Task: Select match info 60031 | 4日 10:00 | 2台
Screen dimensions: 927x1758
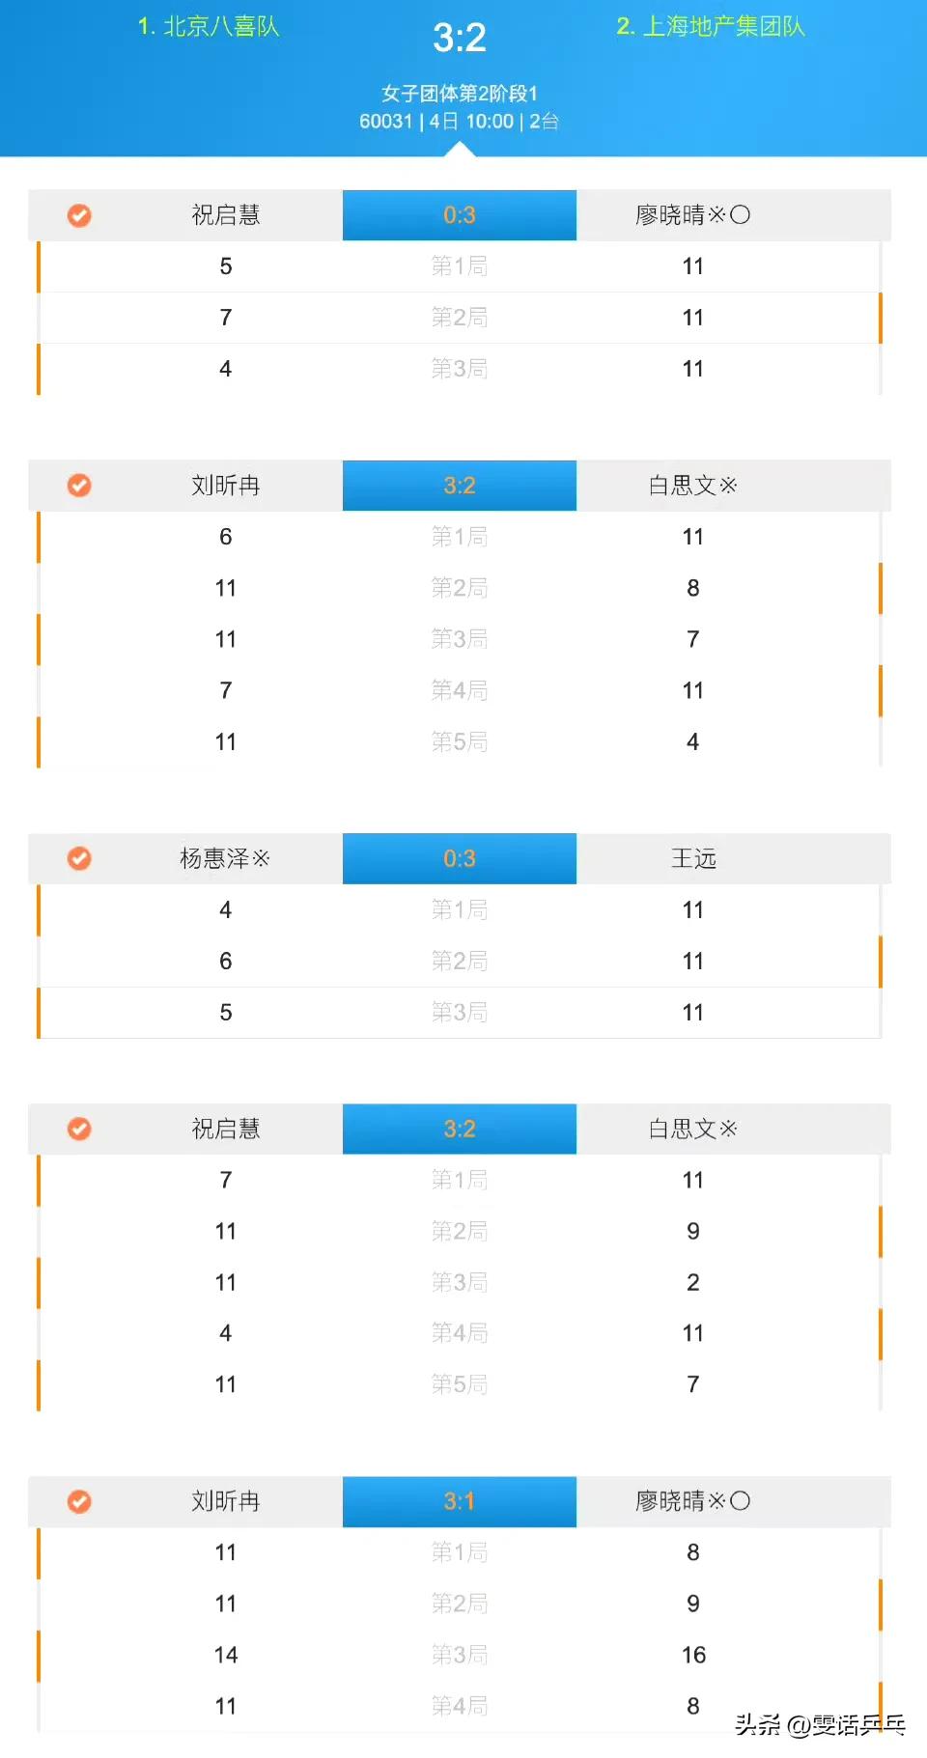Action: (x=460, y=122)
